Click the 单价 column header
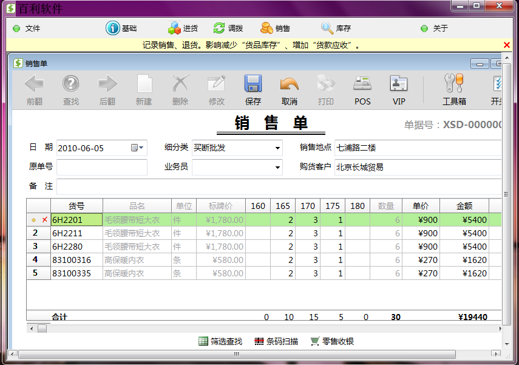The height and width of the screenshot is (365, 519). (421, 206)
